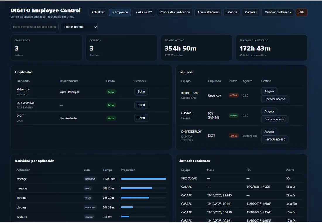
Task: Edit the kleber-tpv employee
Action: (x=141, y=92)
